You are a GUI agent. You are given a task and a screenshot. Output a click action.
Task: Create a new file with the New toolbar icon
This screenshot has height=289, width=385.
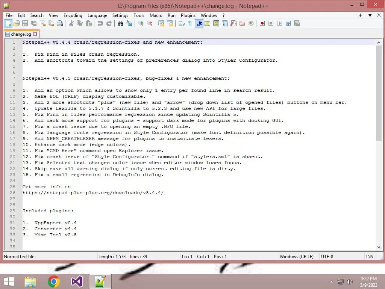click(8, 23)
